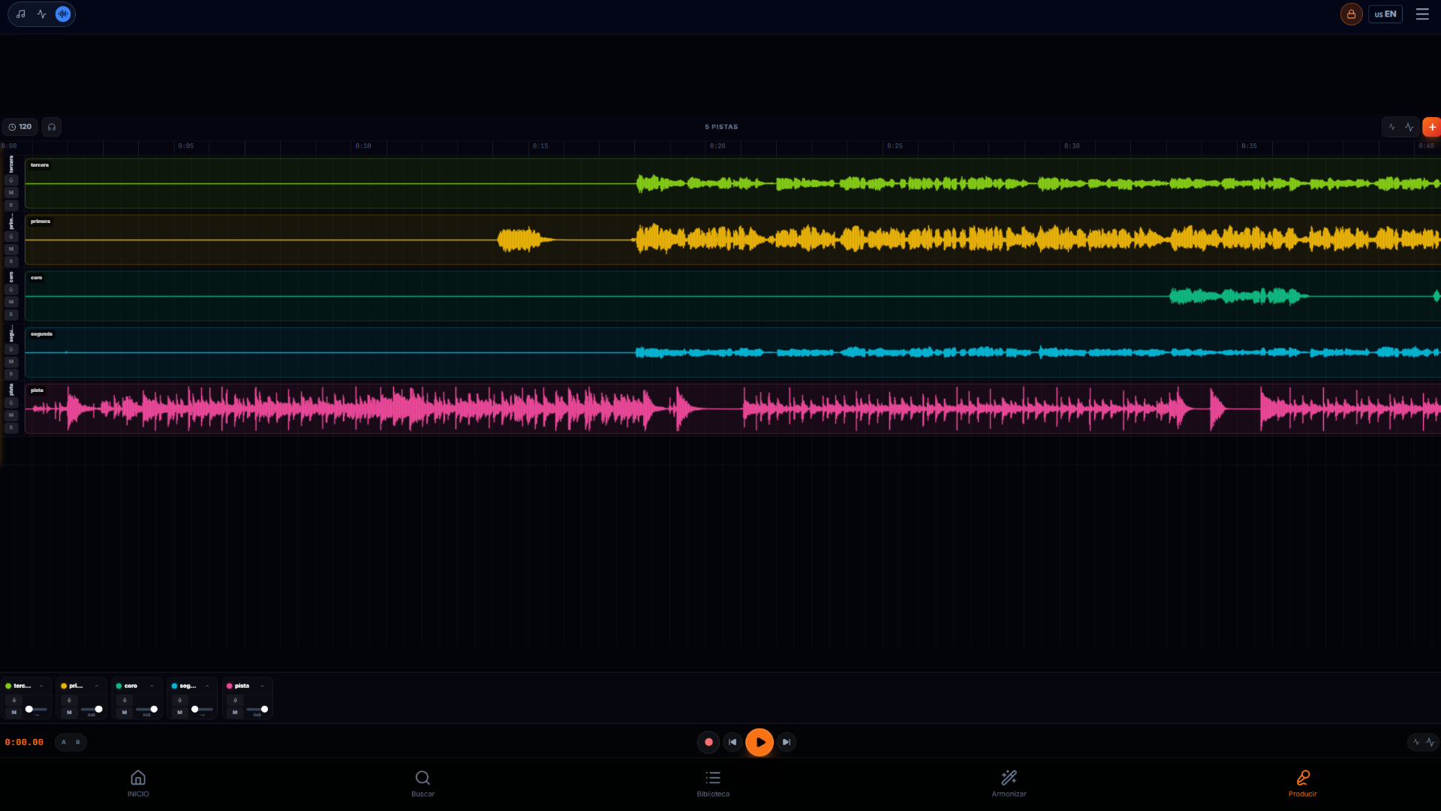Click the orange plus to add a track

[x=1433, y=127]
